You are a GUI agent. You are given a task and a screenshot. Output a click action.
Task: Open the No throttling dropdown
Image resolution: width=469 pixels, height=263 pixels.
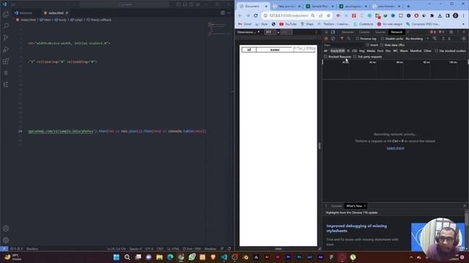(x=417, y=39)
